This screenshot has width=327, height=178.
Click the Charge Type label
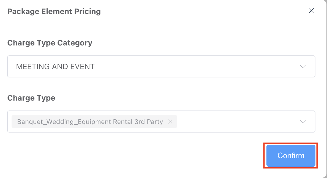tap(31, 98)
